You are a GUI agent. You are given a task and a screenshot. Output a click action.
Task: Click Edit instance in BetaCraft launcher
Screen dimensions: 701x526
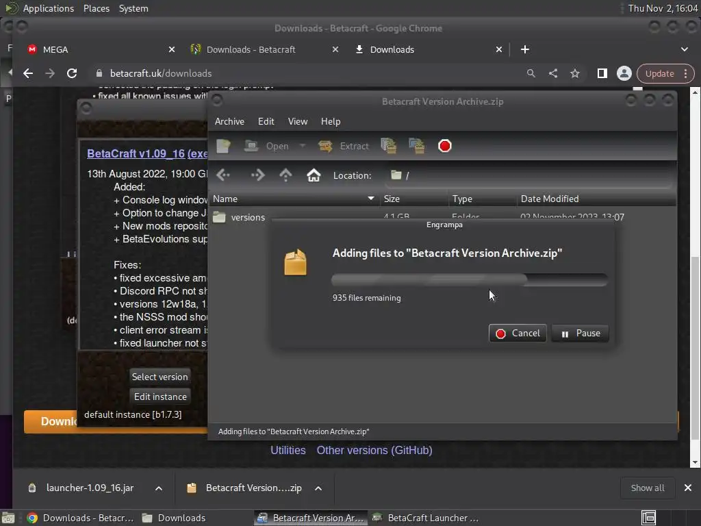160,397
